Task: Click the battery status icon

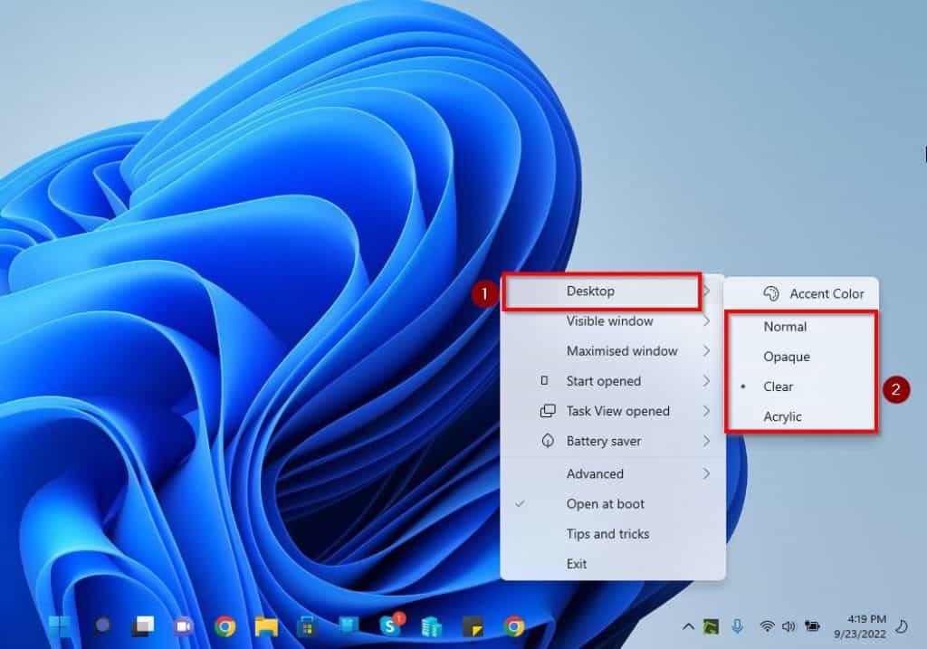Action: point(812,626)
